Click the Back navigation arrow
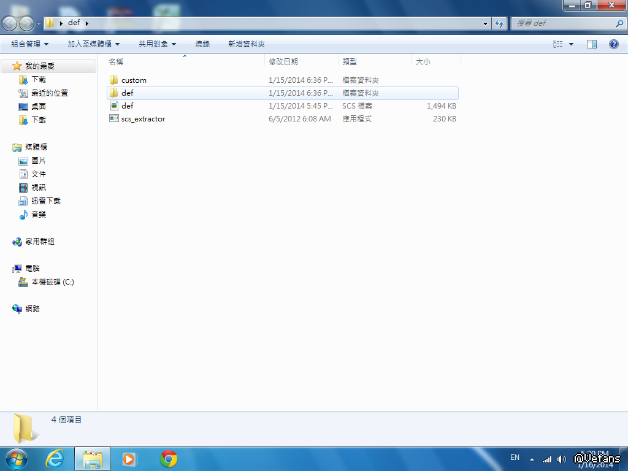Screen dimensions: 628x471 pos(9,23)
